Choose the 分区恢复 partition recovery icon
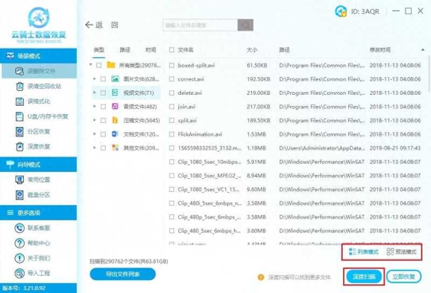 tap(19, 131)
